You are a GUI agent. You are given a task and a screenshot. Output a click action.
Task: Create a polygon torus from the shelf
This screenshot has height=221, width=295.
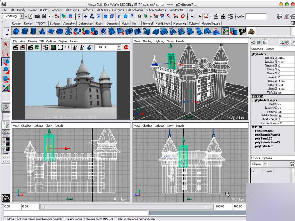(x=60, y=31)
